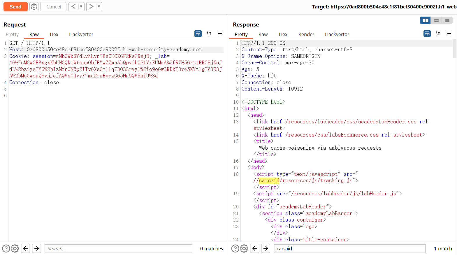Image resolution: width=457 pixels, height=255 pixels.
Task: Toggle non-printable characters in Response editor
Action: (x=438, y=34)
